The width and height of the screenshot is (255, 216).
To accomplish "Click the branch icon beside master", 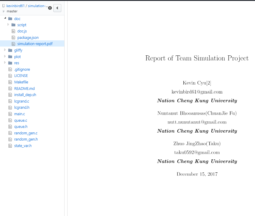I will point(4,11).
